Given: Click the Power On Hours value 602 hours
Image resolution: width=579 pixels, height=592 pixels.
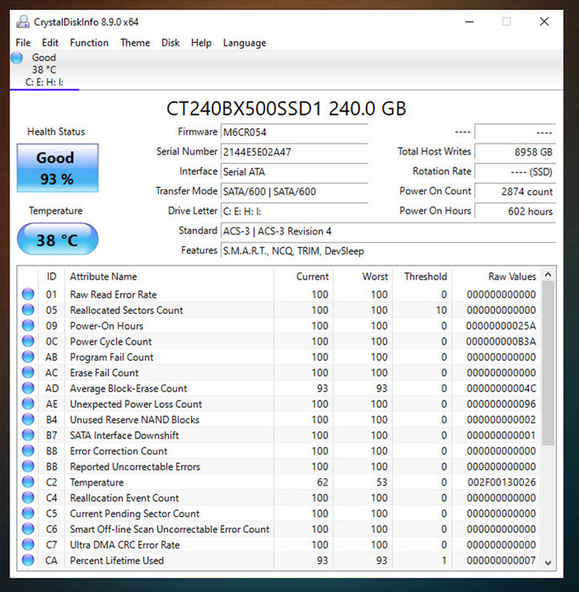Looking at the screenshot, I should 515,211.
